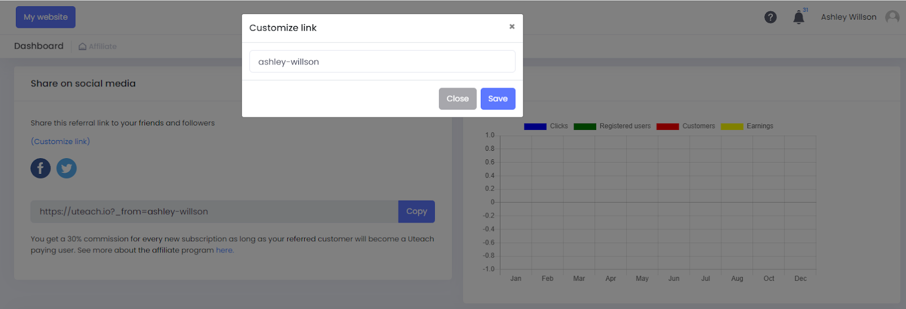Click the Clicks legend label
Viewport: 906px width, 309px height.
tap(559, 127)
